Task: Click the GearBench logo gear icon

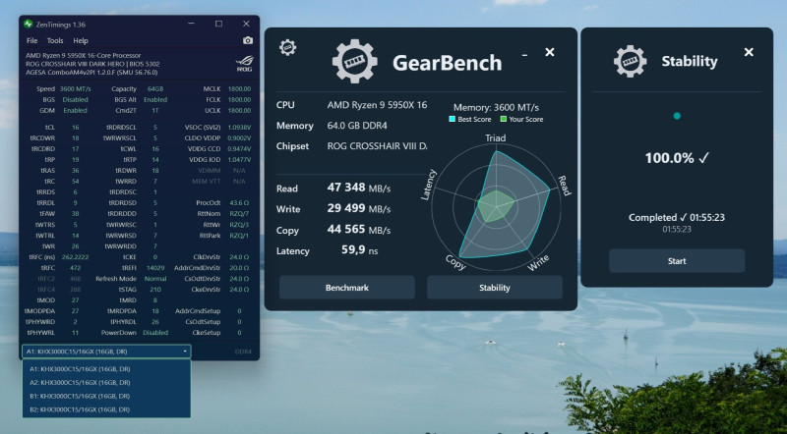Action: coord(354,61)
